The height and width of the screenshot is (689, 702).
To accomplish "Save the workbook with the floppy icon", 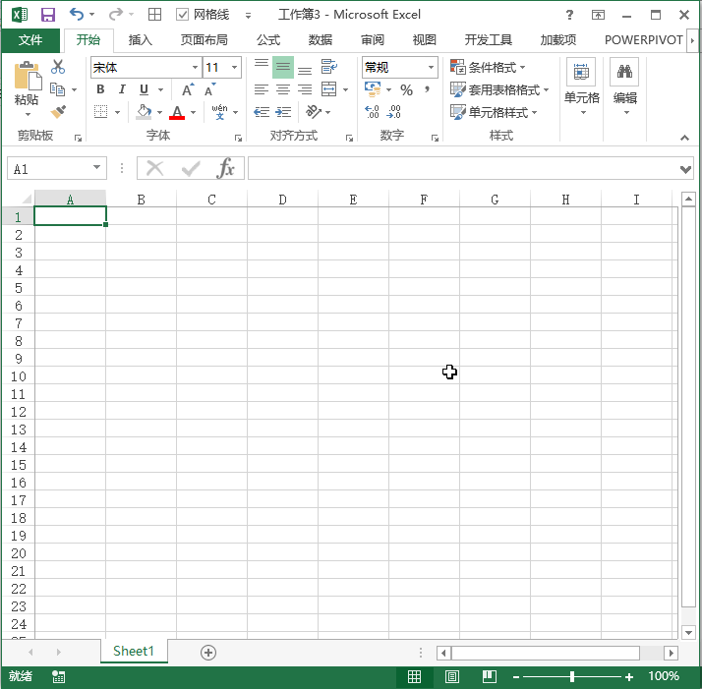I will point(48,15).
